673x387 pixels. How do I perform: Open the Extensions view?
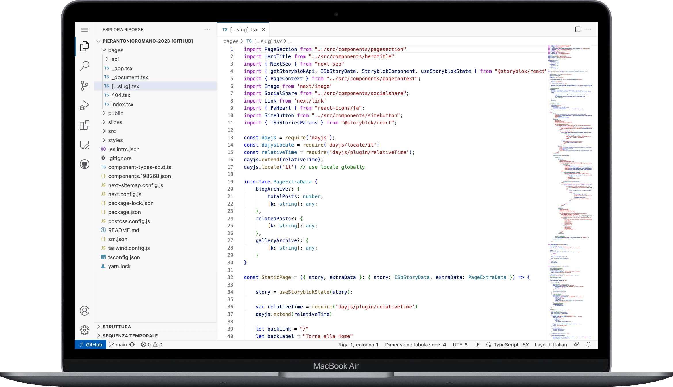pos(84,125)
